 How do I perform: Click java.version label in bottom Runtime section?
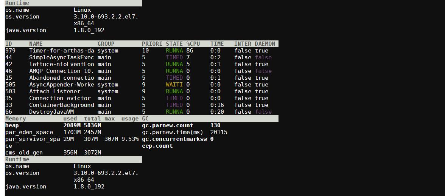pyautogui.click(x=26, y=187)
